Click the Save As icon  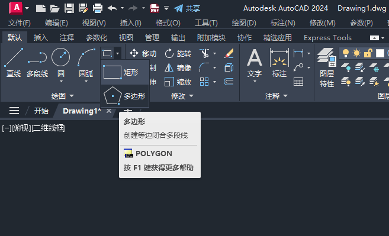83,8
